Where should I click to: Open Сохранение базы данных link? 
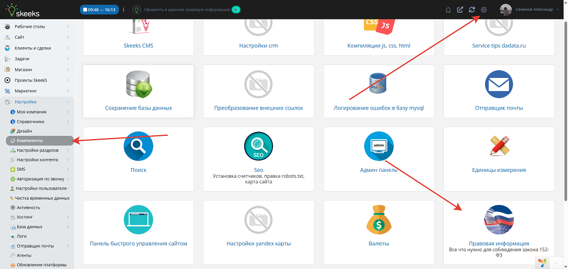[138, 108]
